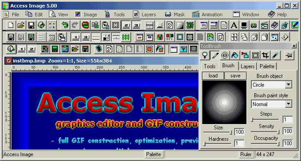The width and height of the screenshot is (301, 161).
Task: Click the New file icon in toolbar
Action: pyautogui.click(x=11, y=25)
